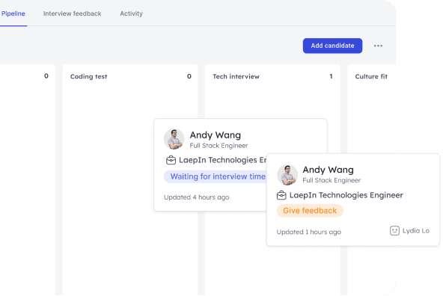This screenshot has width=443, height=296.
Task: Click the Tech interview candidate count 1
Action: (x=331, y=76)
